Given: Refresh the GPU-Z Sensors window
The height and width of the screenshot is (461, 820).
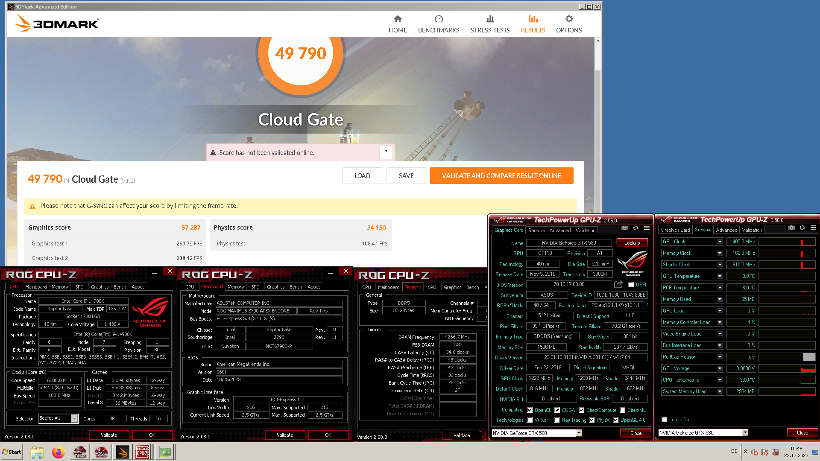Looking at the screenshot, I should coord(802,228).
